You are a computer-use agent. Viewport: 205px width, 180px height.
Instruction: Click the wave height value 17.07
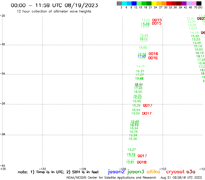pyautogui.click(x=140, y=75)
